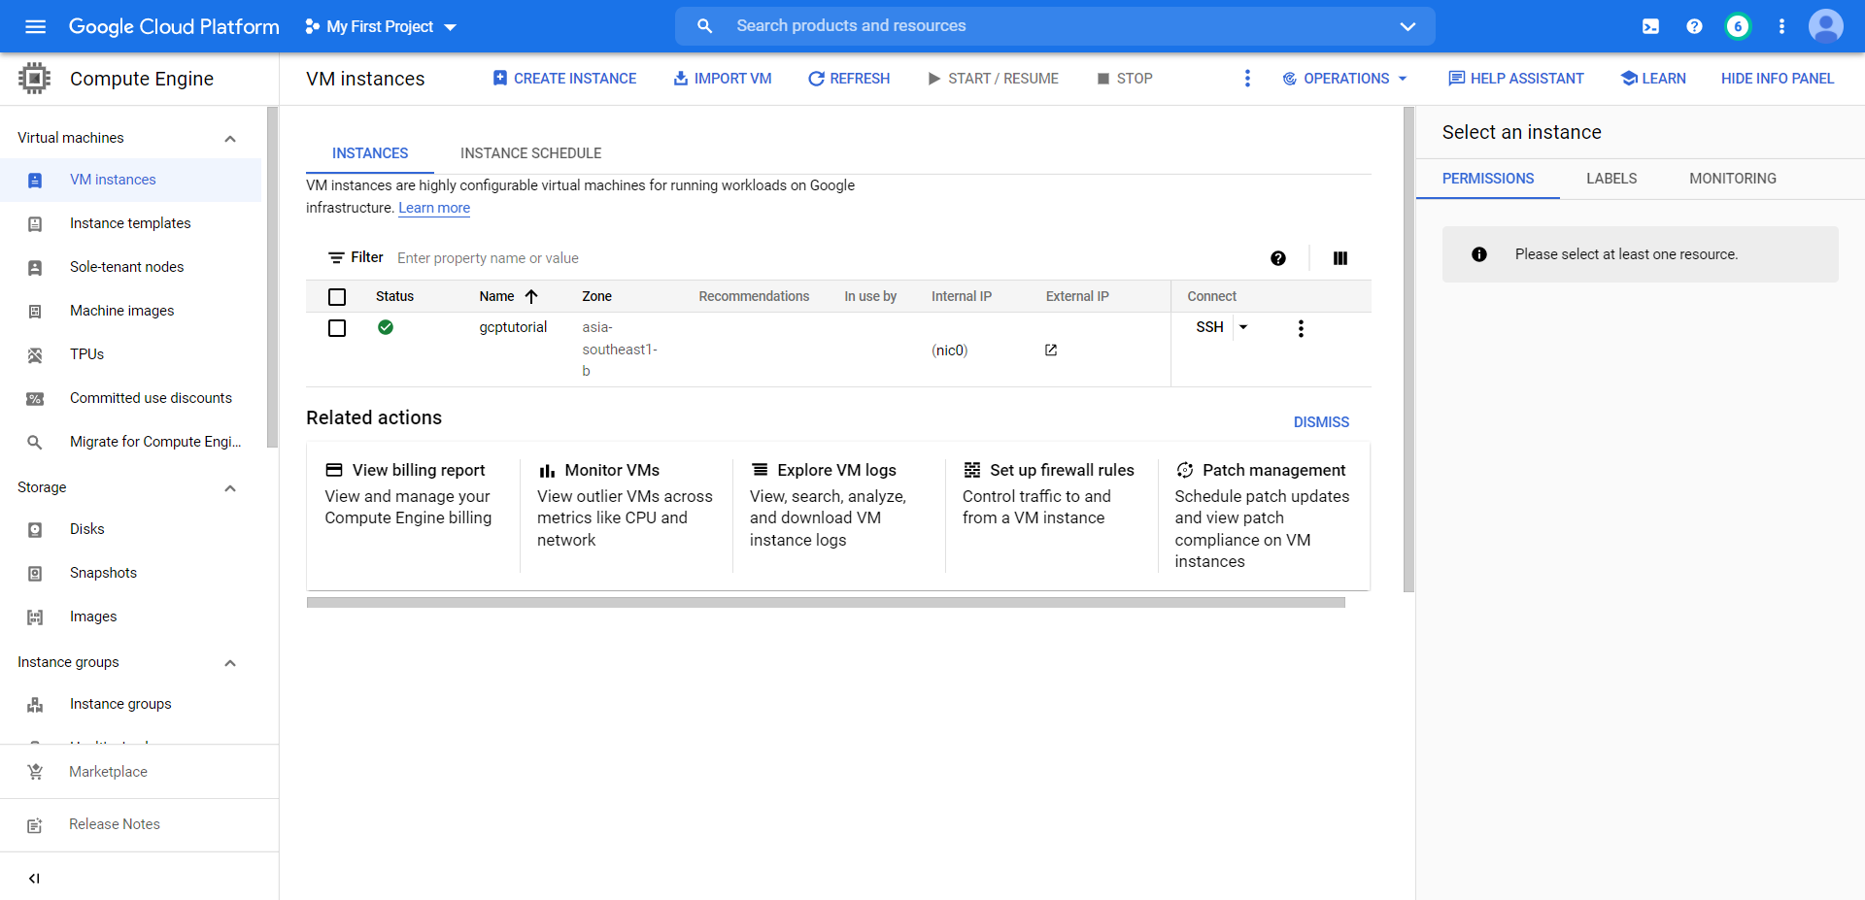Click the horizontal scrollbar below Related actions

[x=826, y=603]
